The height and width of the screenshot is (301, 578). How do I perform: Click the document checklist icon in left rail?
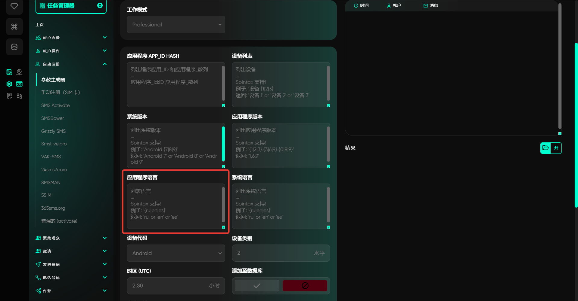(9, 96)
